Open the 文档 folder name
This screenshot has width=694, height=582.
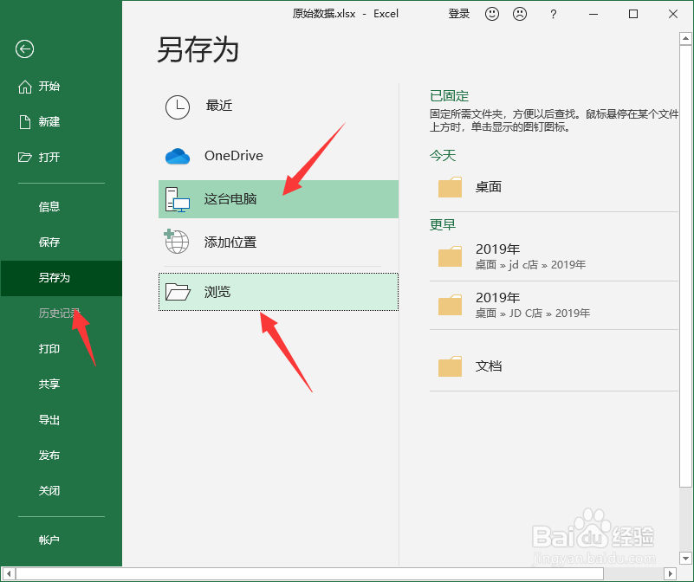pyautogui.click(x=489, y=366)
